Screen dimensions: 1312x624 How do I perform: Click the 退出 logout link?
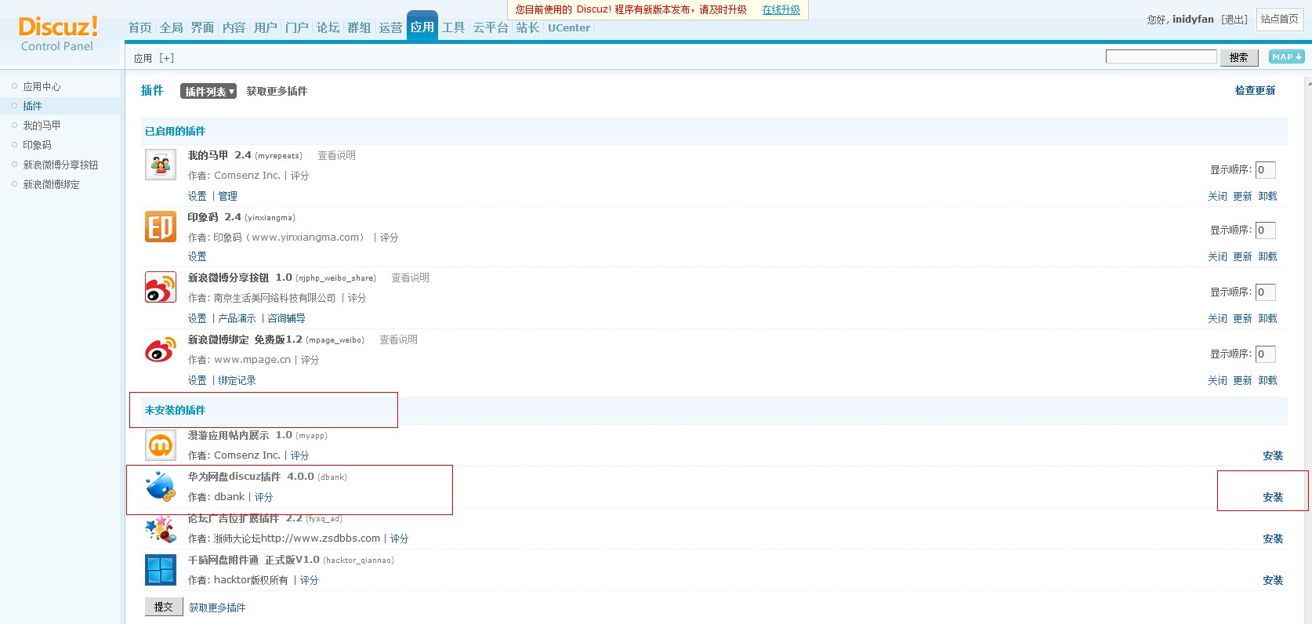(1234, 20)
